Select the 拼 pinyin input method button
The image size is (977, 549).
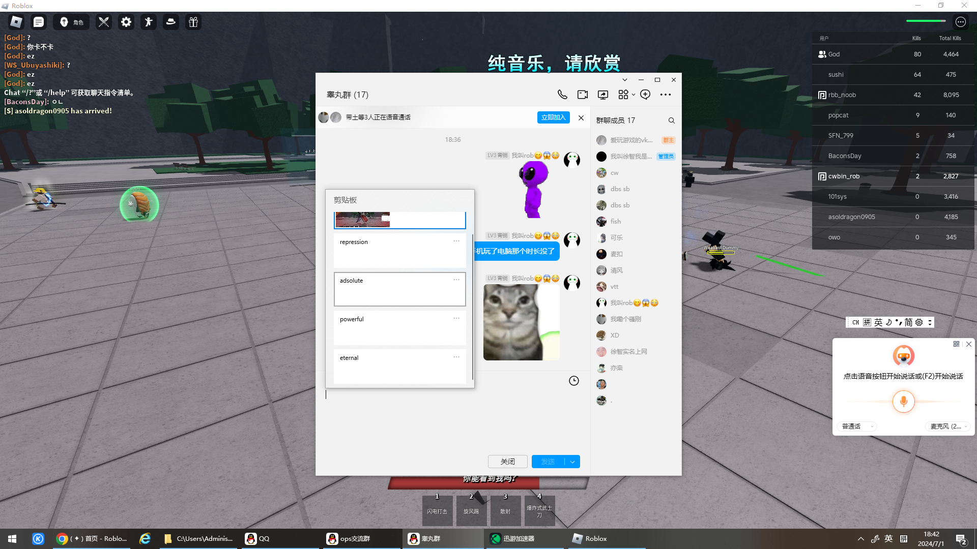tap(867, 322)
